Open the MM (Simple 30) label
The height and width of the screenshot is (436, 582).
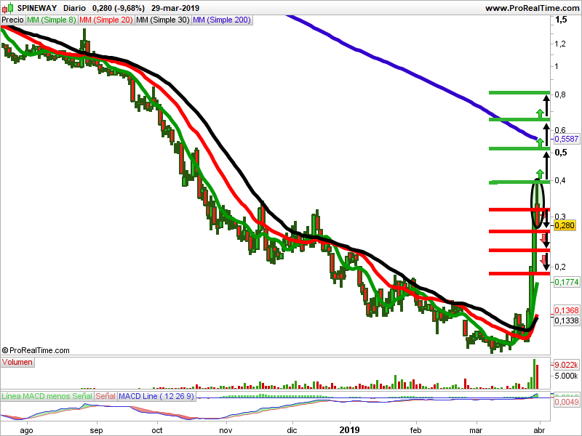[162, 20]
